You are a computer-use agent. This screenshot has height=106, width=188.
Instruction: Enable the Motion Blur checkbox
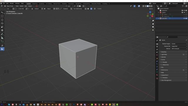point(162,65)
